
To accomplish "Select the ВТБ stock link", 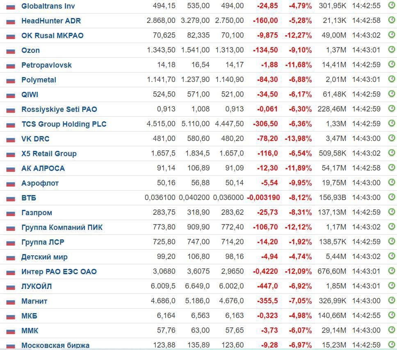I will click(x=29, y=198).
